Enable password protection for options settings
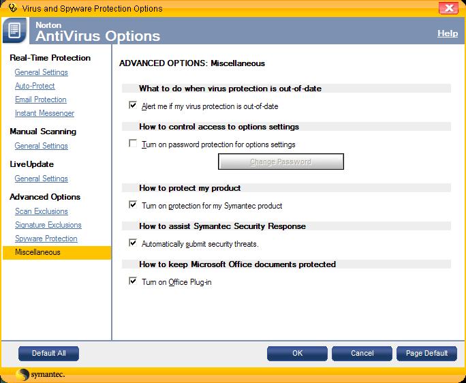 133,143
